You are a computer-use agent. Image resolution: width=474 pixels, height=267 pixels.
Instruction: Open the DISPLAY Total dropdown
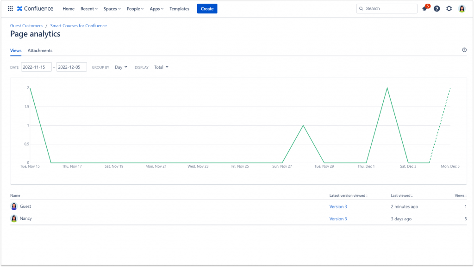point(161,67)
